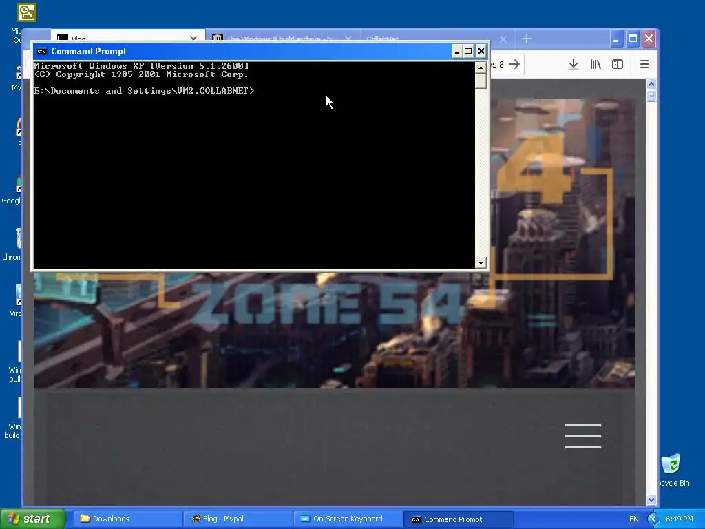This screenshot has width=705, height=529.
Task: Close the Mypal browser window
Action: pyautogui.click(x=649, y=39)
